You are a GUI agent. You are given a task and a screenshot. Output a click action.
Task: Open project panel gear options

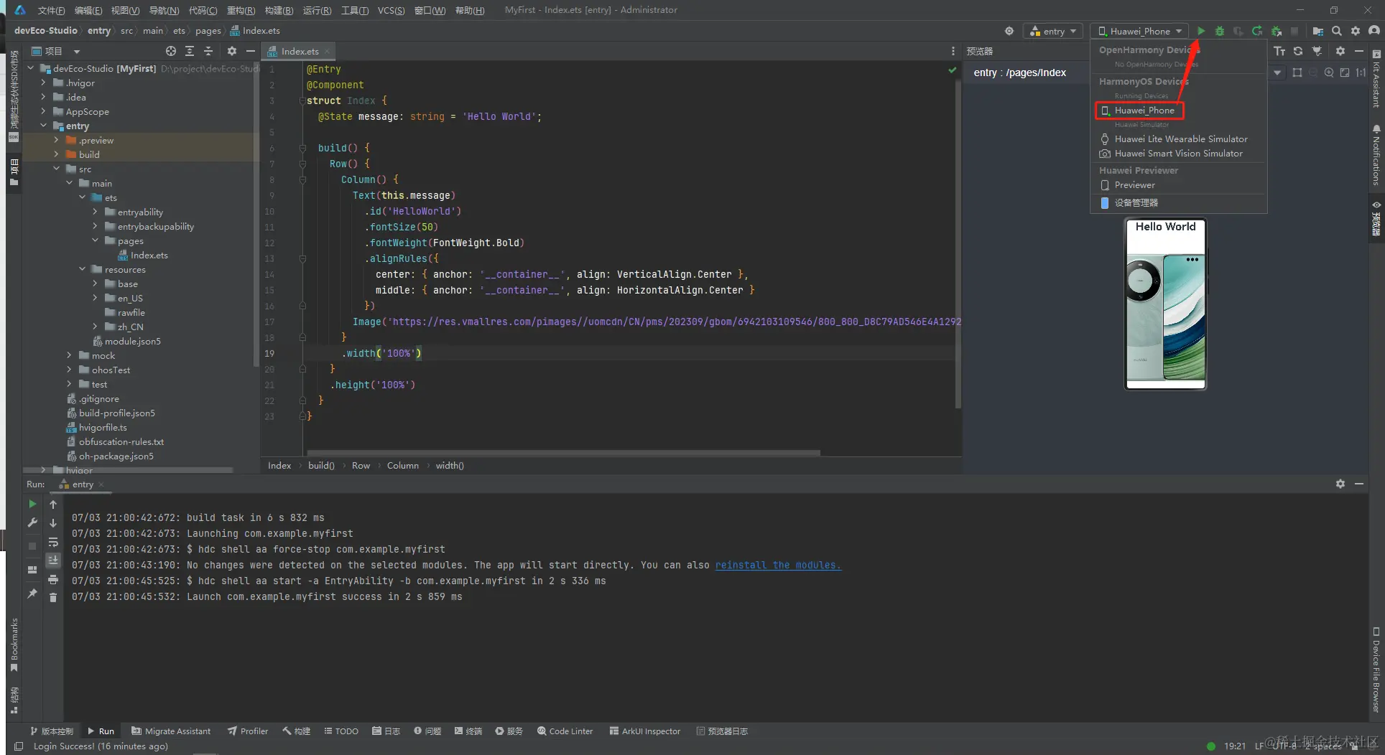[x=231, y=51]
